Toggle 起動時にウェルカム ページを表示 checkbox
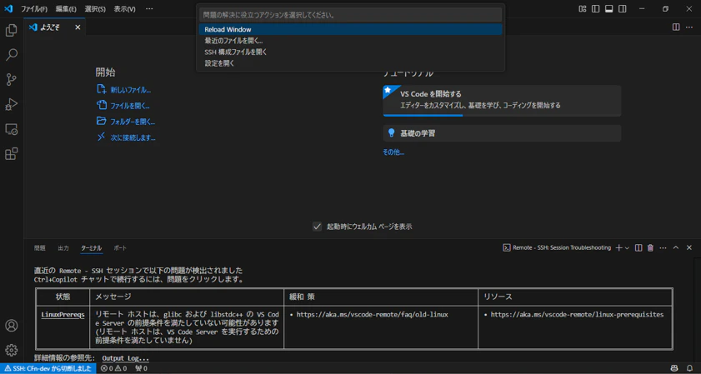 (x=317, y=227)
